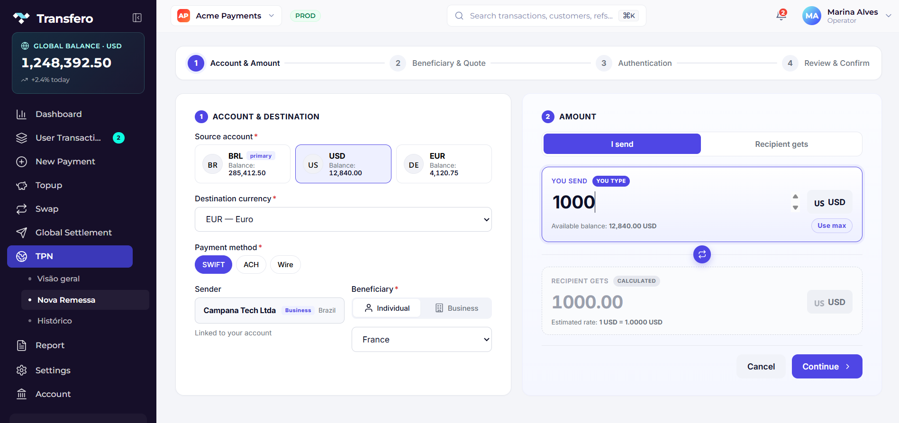899x423 pixels.
Task: Switch amount mode to Recipient gets
Action: pyautogui.click(x=781, y=144)
